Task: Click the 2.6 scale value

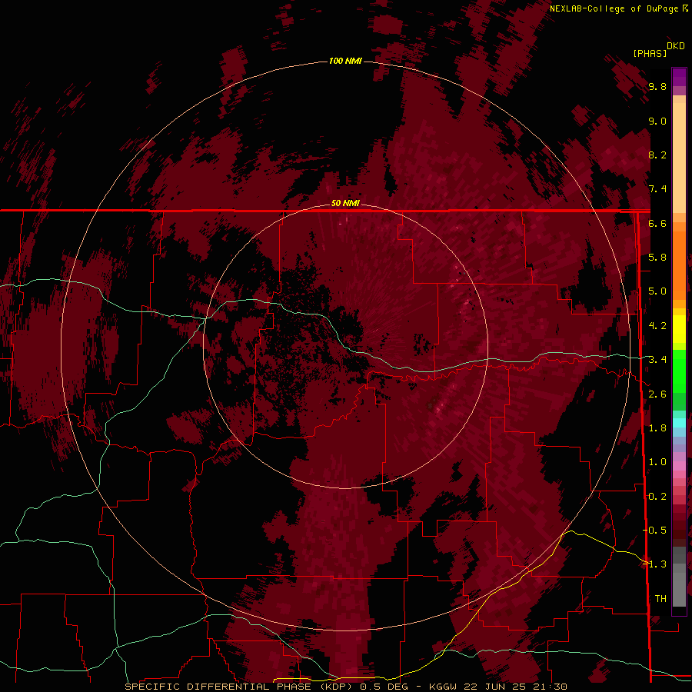Action: [657, 394]
